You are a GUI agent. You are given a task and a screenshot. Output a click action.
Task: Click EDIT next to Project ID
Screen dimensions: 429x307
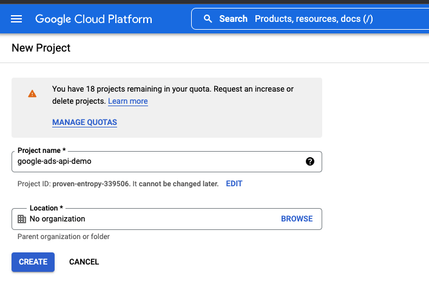click(234, 184)
